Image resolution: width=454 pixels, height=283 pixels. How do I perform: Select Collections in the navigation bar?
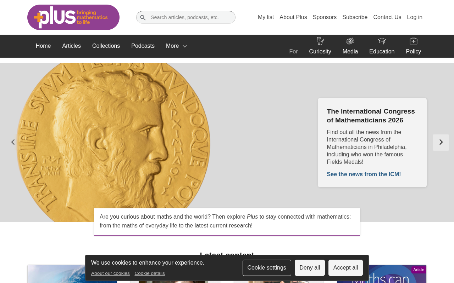coord(106,46)
